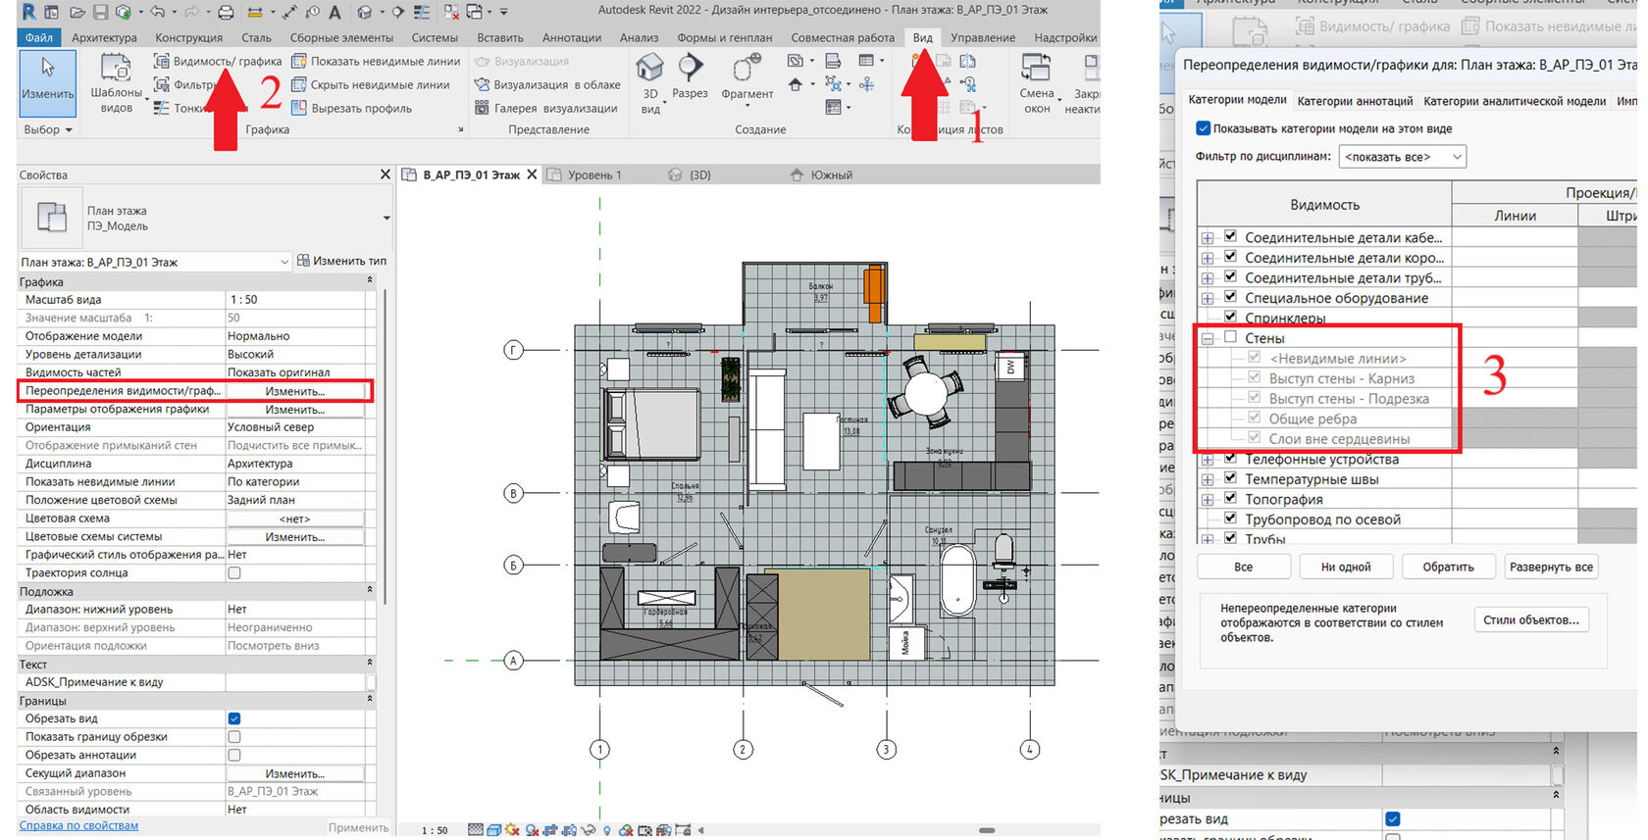Click the visual style cube icon in view control bar
This screenshot has width=1648, height=840.
[493, 829]
